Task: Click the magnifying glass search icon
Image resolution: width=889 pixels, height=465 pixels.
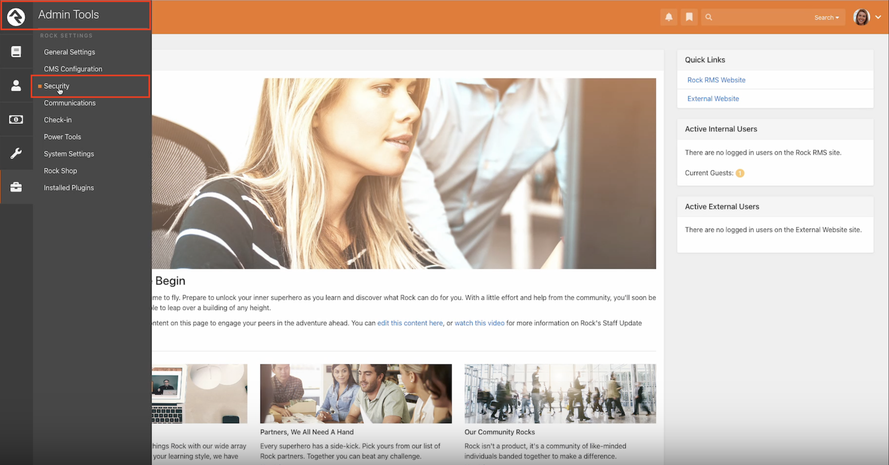Action: tap(708, 17)
